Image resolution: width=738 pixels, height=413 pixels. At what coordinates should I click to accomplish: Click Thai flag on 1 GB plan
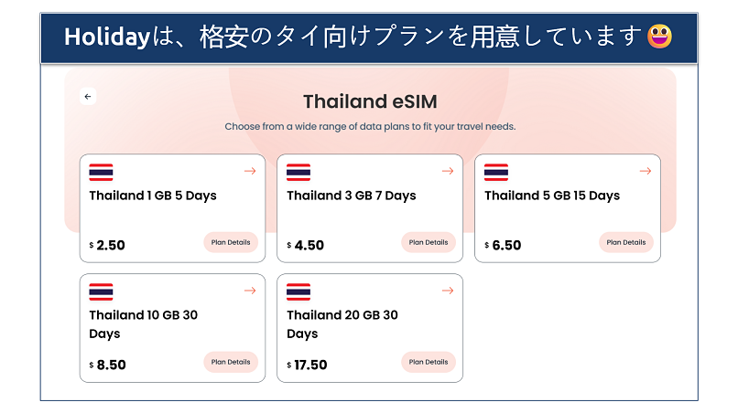click(101, 172)
